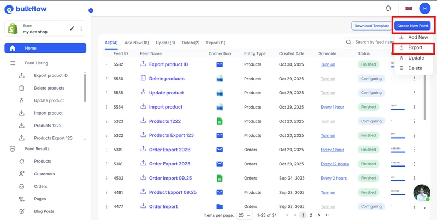Open more options for feed 4491
Image resolution: width=437 pixels, height=220 pixels.
(x=415, y=192)
